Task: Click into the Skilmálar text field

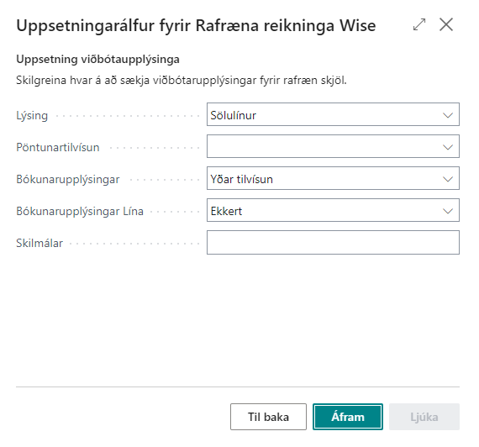Action: click(x=333, y=243)
